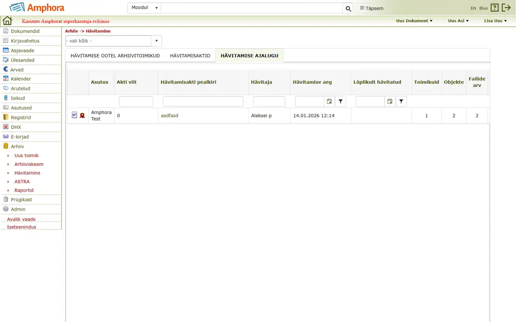The height and width of the screenshot is (322, 516).
Task: Click the Hävitaja filter field
Action: point(269,102)
